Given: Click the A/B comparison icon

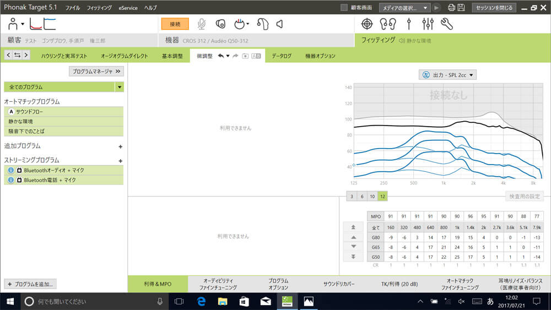Looking at the screenshot, I should tap(256, 56).
